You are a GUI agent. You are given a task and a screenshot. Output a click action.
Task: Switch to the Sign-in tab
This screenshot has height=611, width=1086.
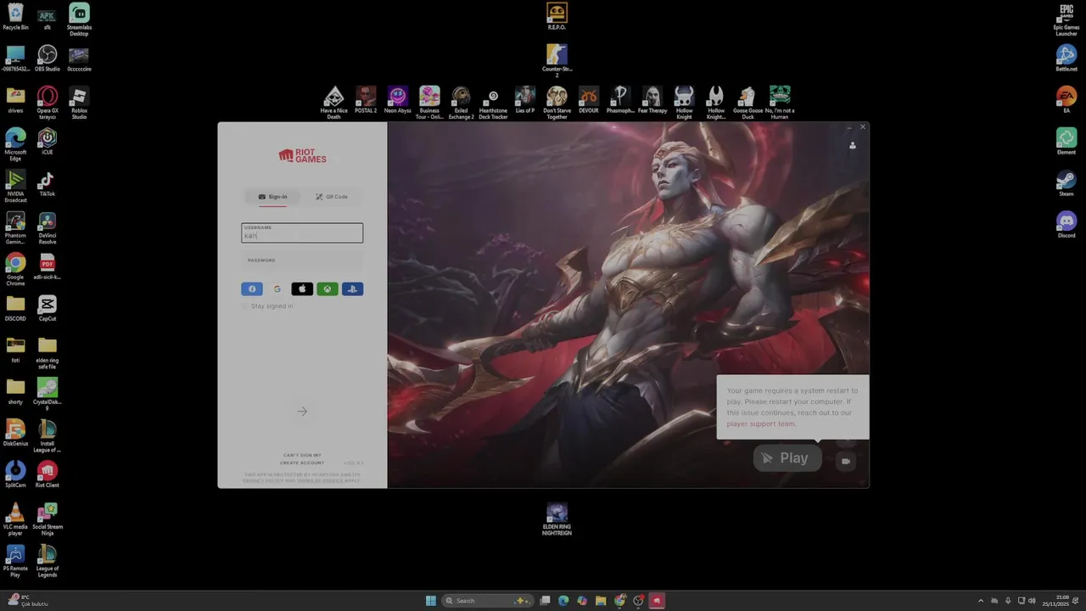tap(273, 197)
